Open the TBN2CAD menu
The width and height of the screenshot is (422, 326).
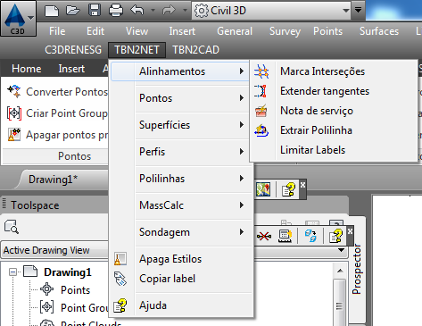tap(195, 50)
